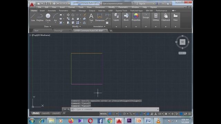221x124 pixels.
Task: Select the Mirror tool in Modify panel
Action: [x=73, y=19]
